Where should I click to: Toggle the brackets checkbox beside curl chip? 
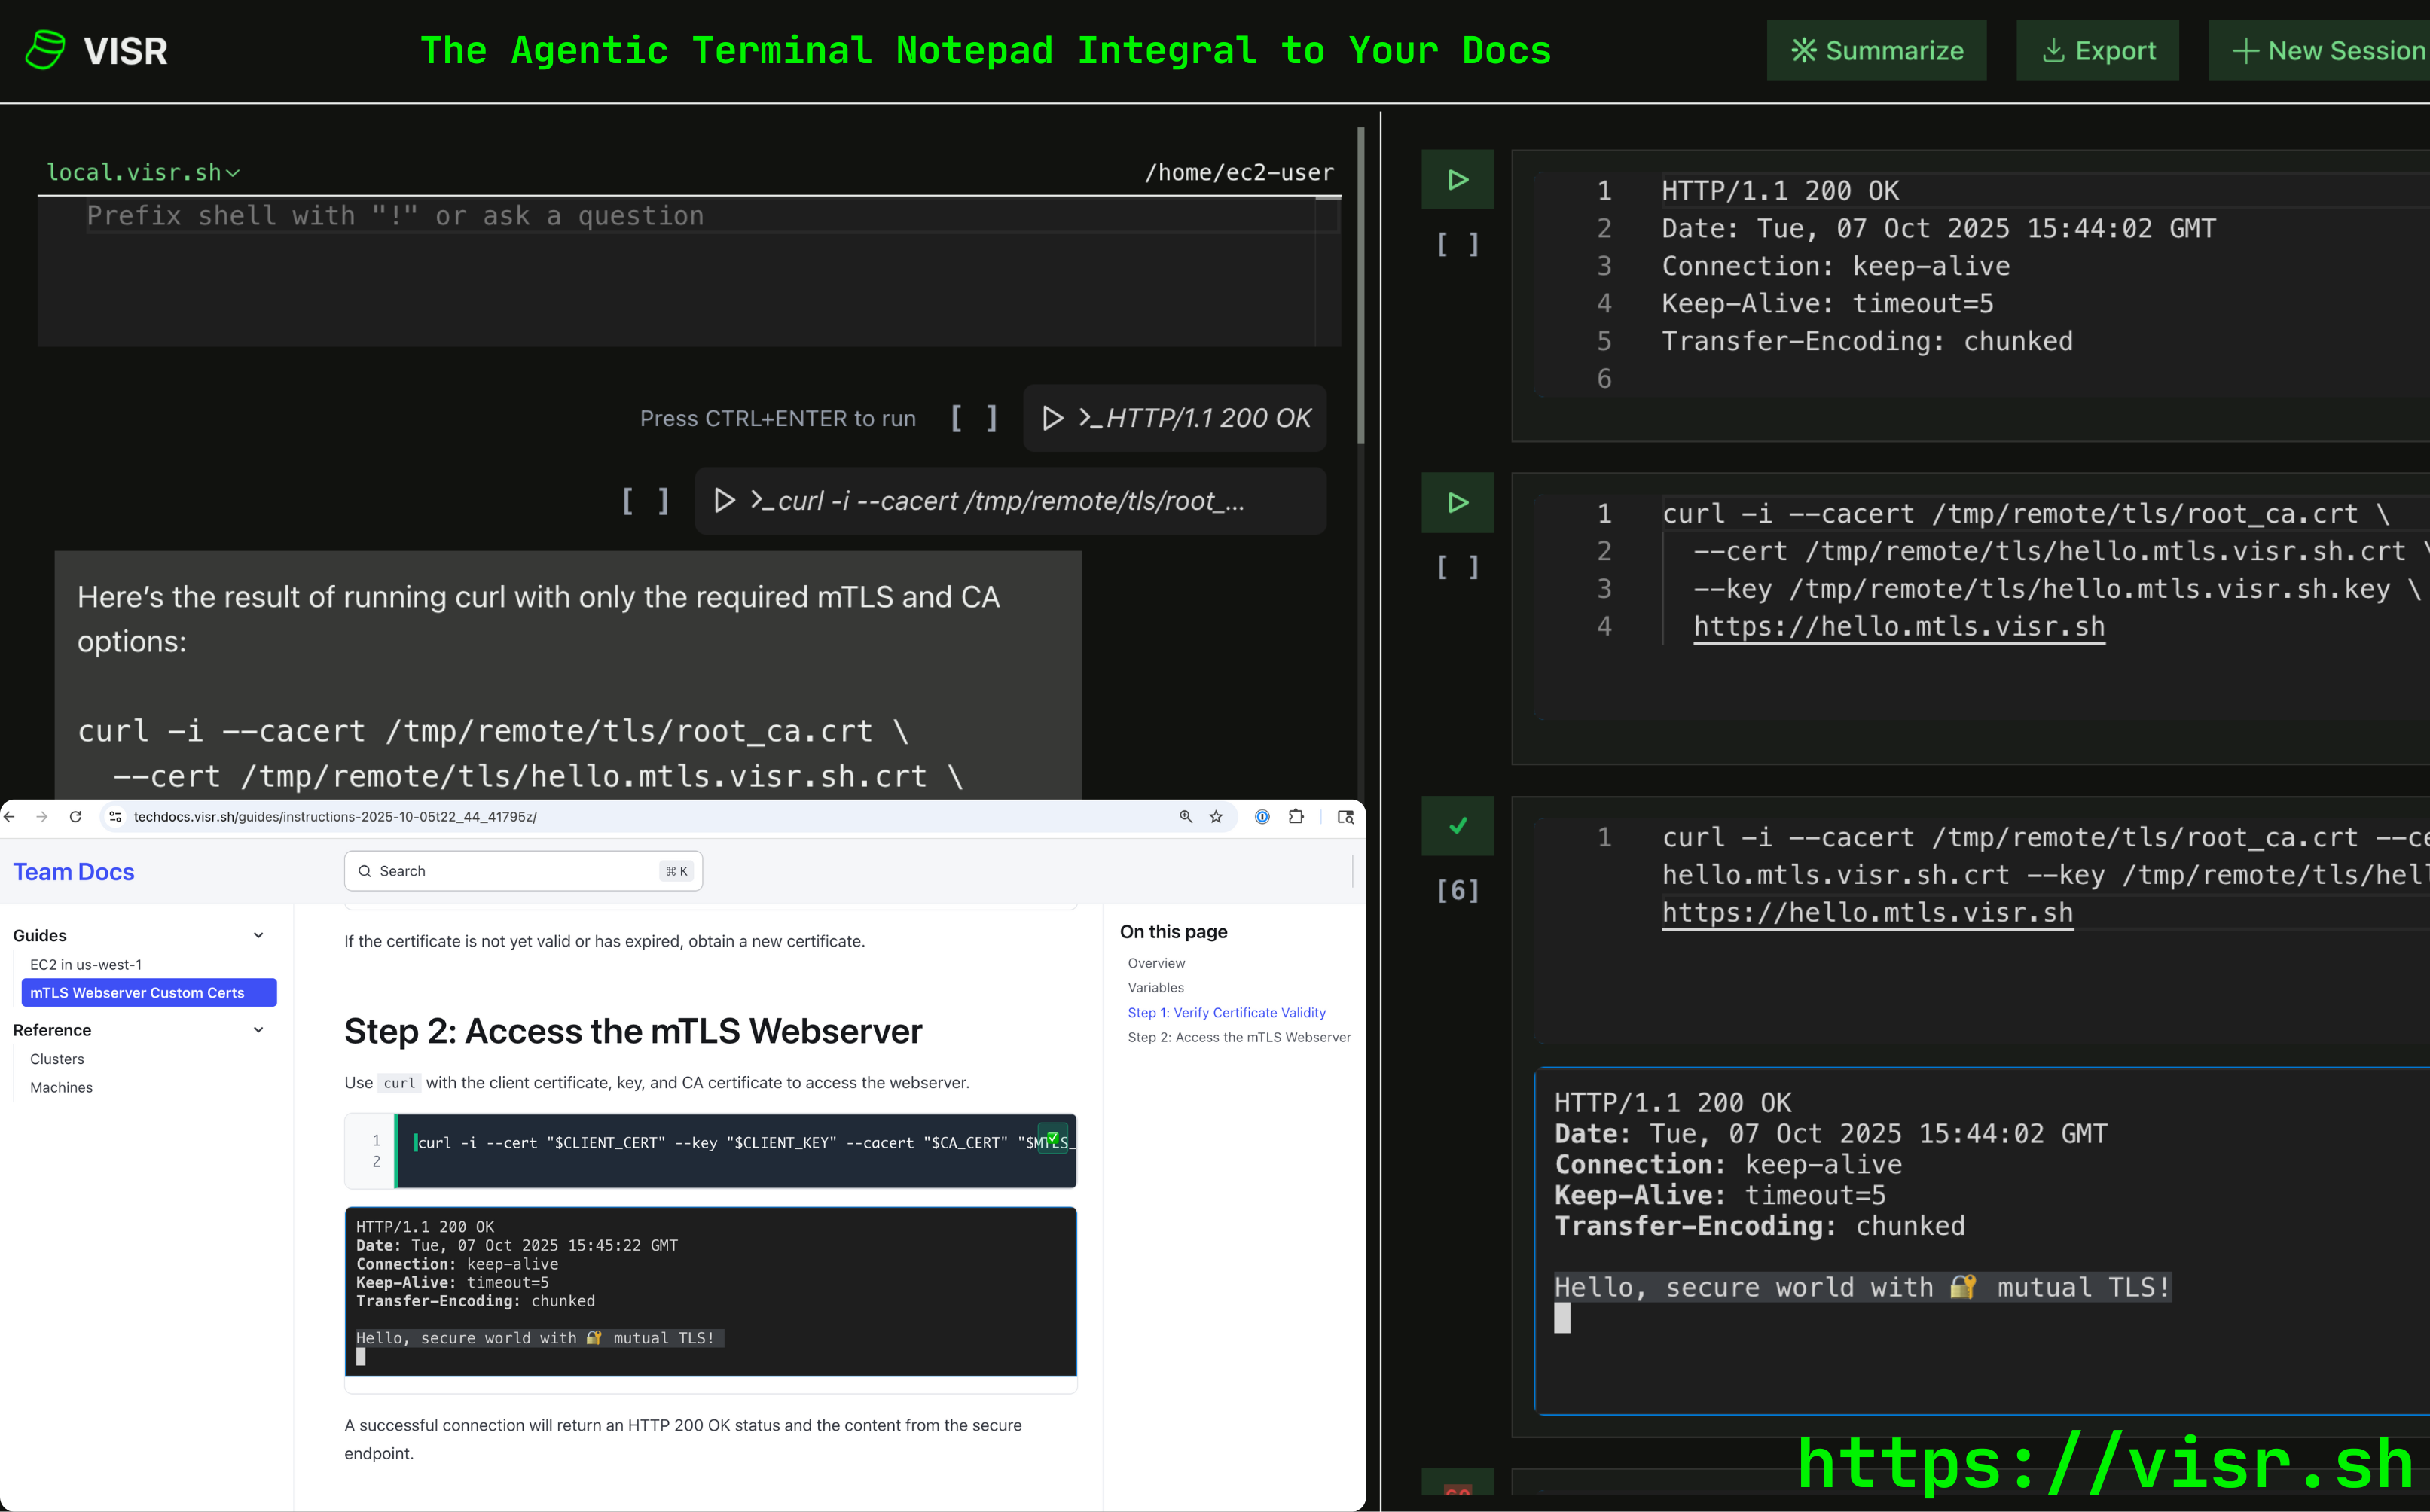click(646, 501)
